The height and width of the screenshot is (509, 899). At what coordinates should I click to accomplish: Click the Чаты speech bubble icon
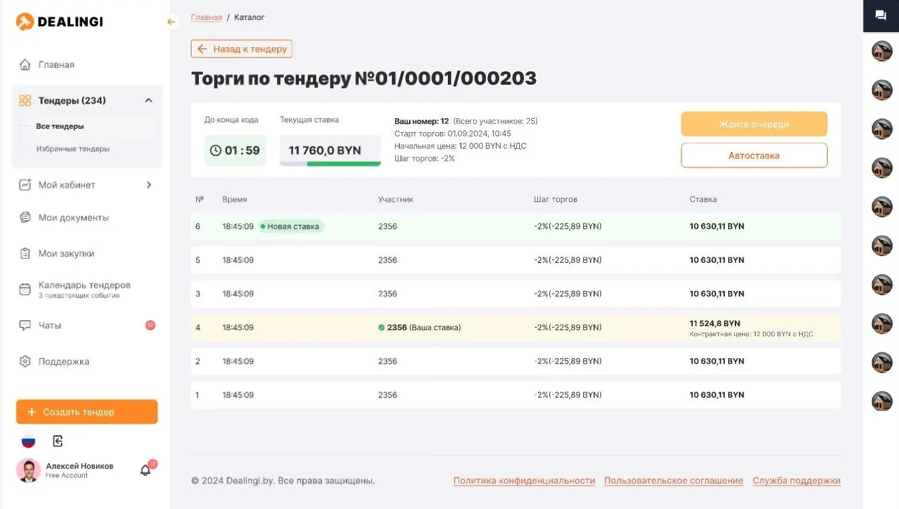point(25,326)
